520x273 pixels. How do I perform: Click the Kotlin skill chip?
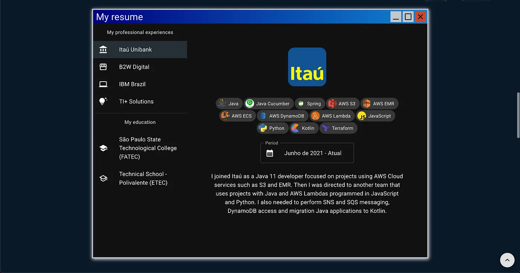click(x=304, y=128)
